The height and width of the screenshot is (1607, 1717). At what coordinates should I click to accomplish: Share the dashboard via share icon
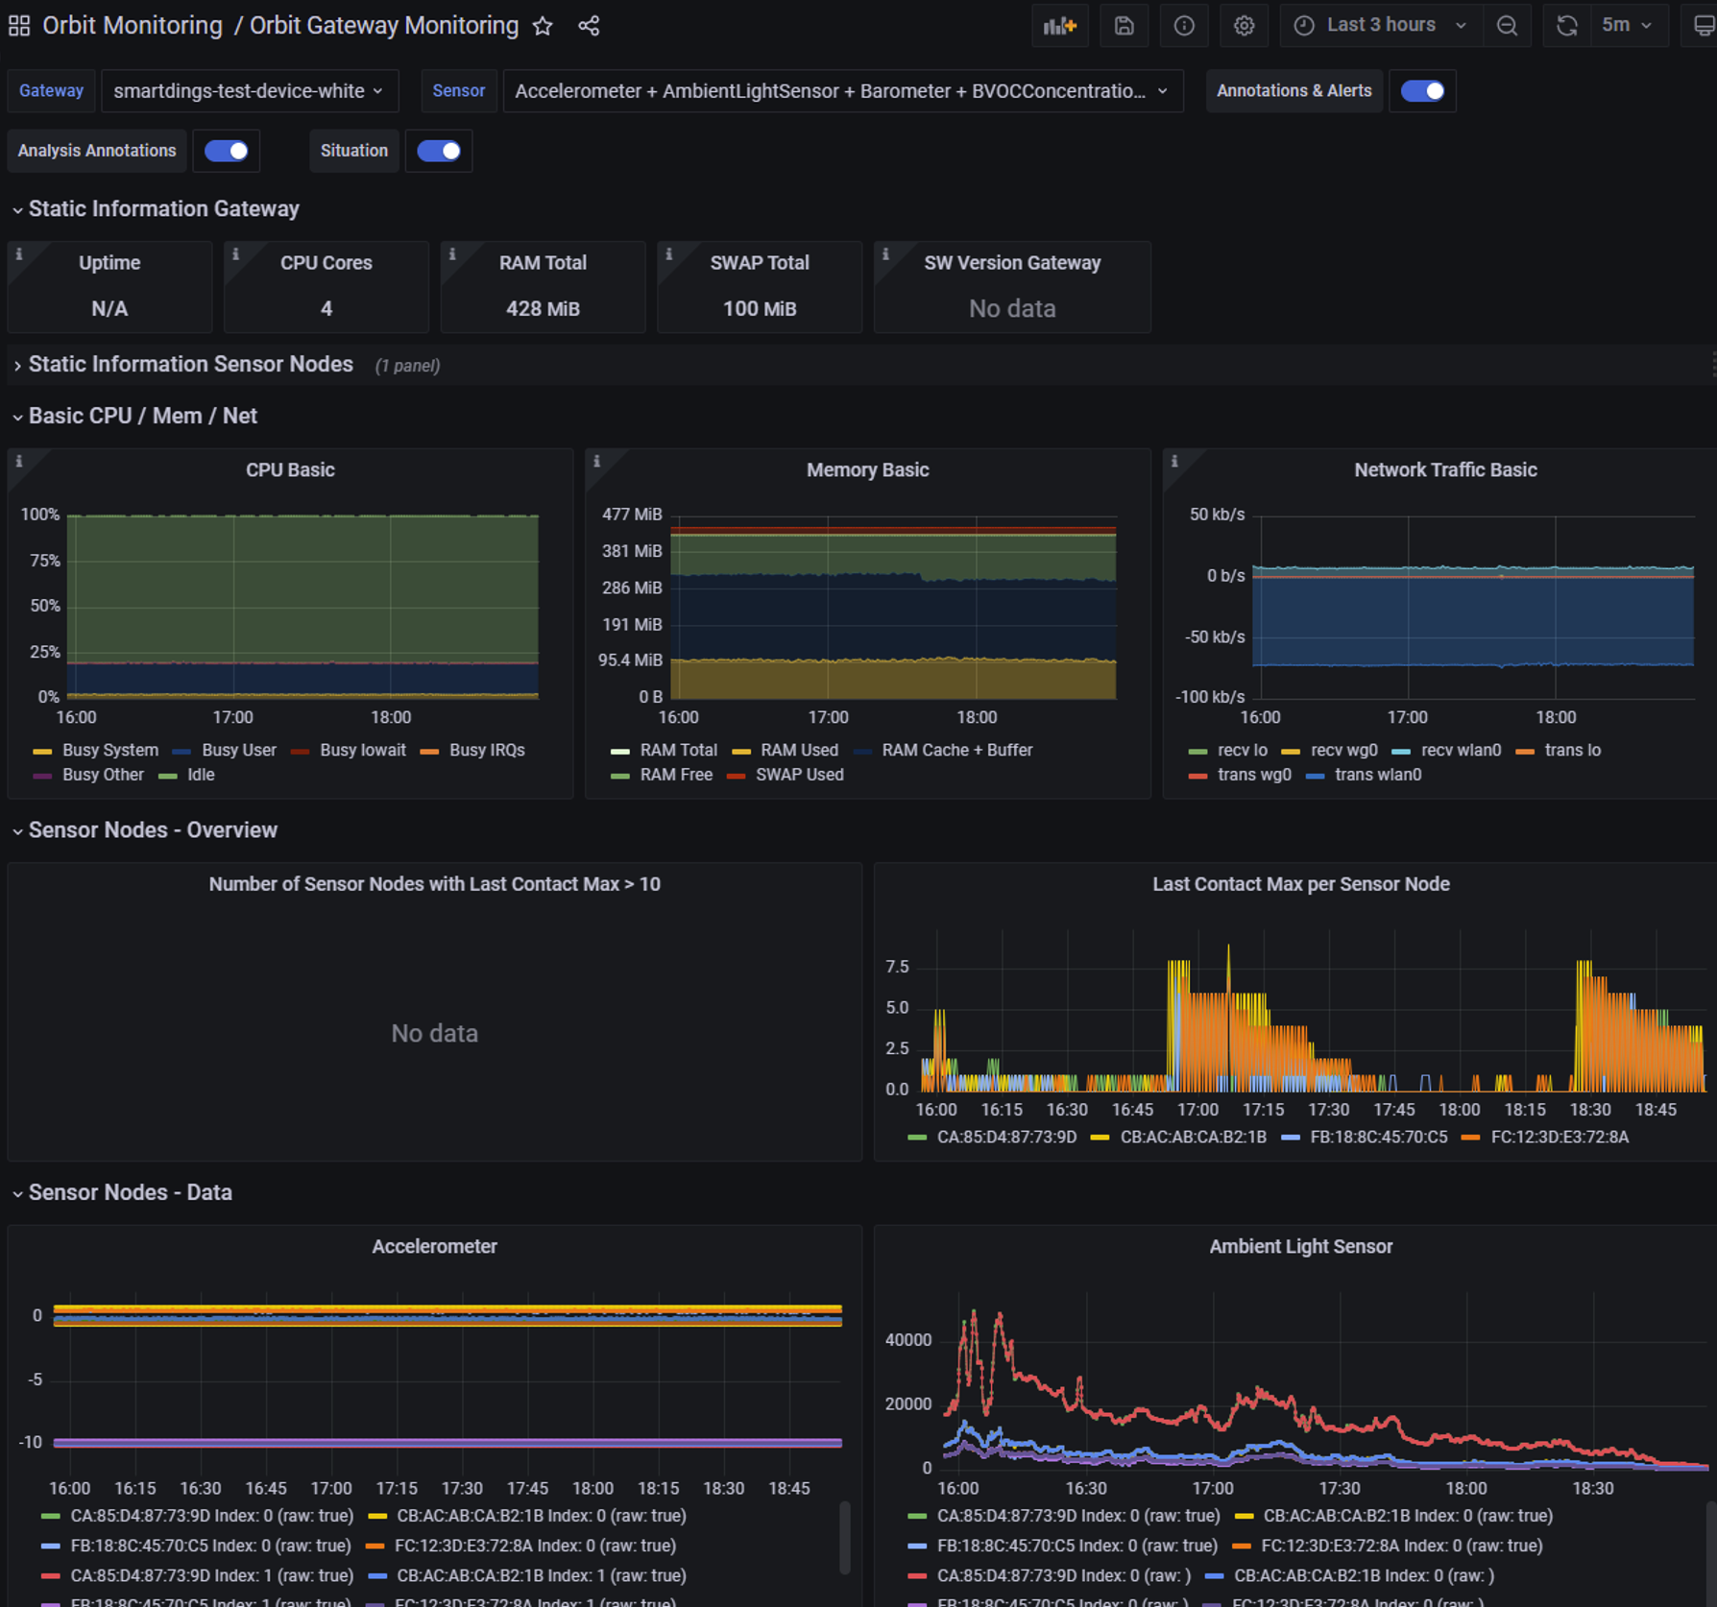(x=589, y=26)
